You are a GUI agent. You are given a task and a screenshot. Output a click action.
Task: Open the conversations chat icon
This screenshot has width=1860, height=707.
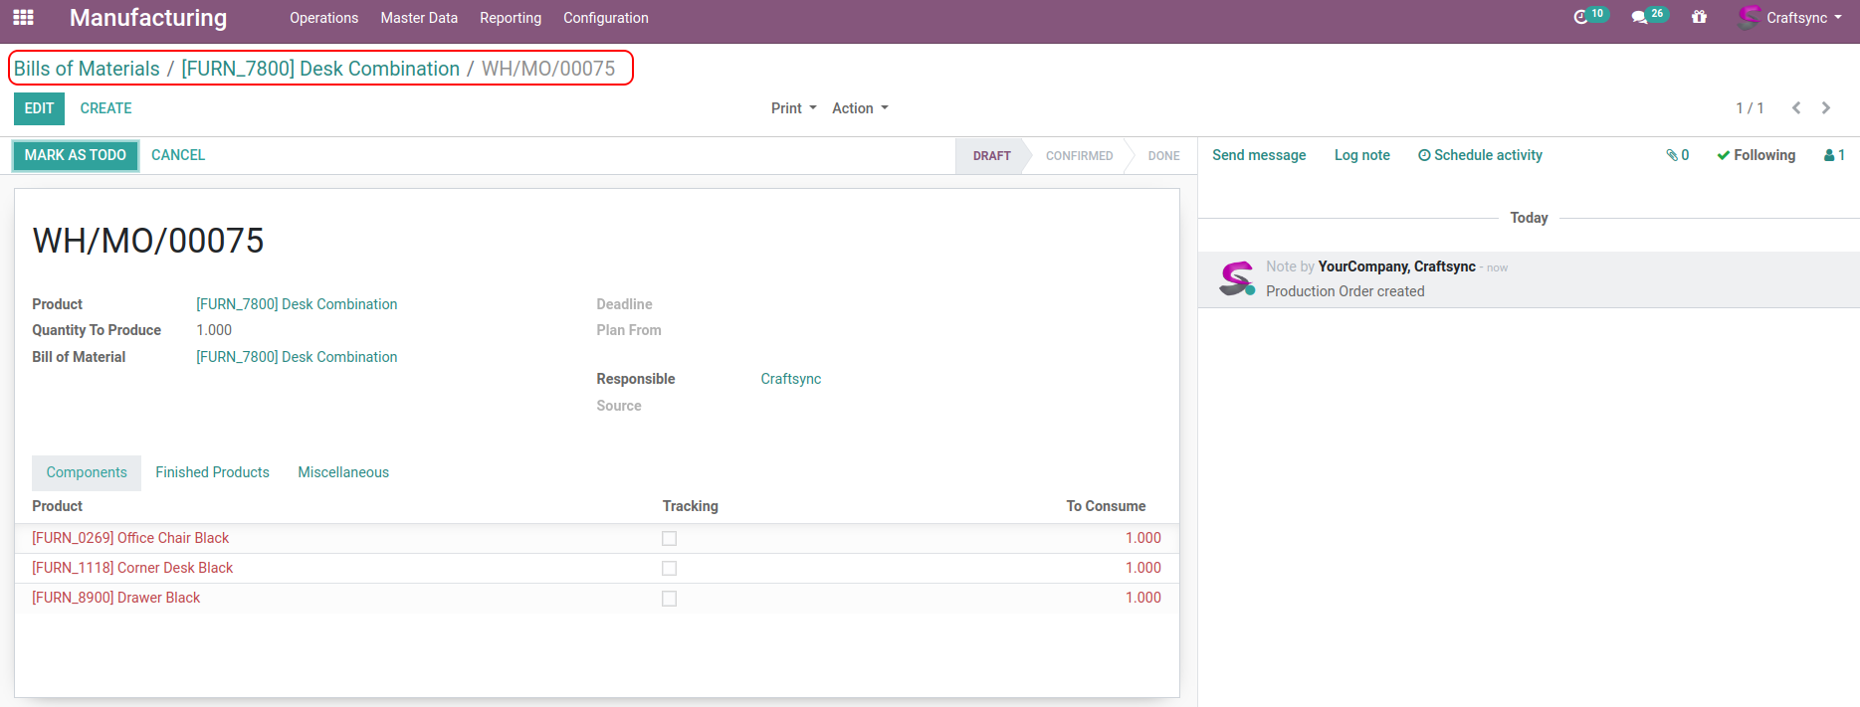point(1639,18)
